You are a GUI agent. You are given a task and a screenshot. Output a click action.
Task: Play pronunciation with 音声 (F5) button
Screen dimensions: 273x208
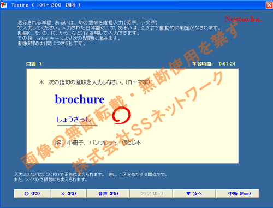tap(108, 193)
